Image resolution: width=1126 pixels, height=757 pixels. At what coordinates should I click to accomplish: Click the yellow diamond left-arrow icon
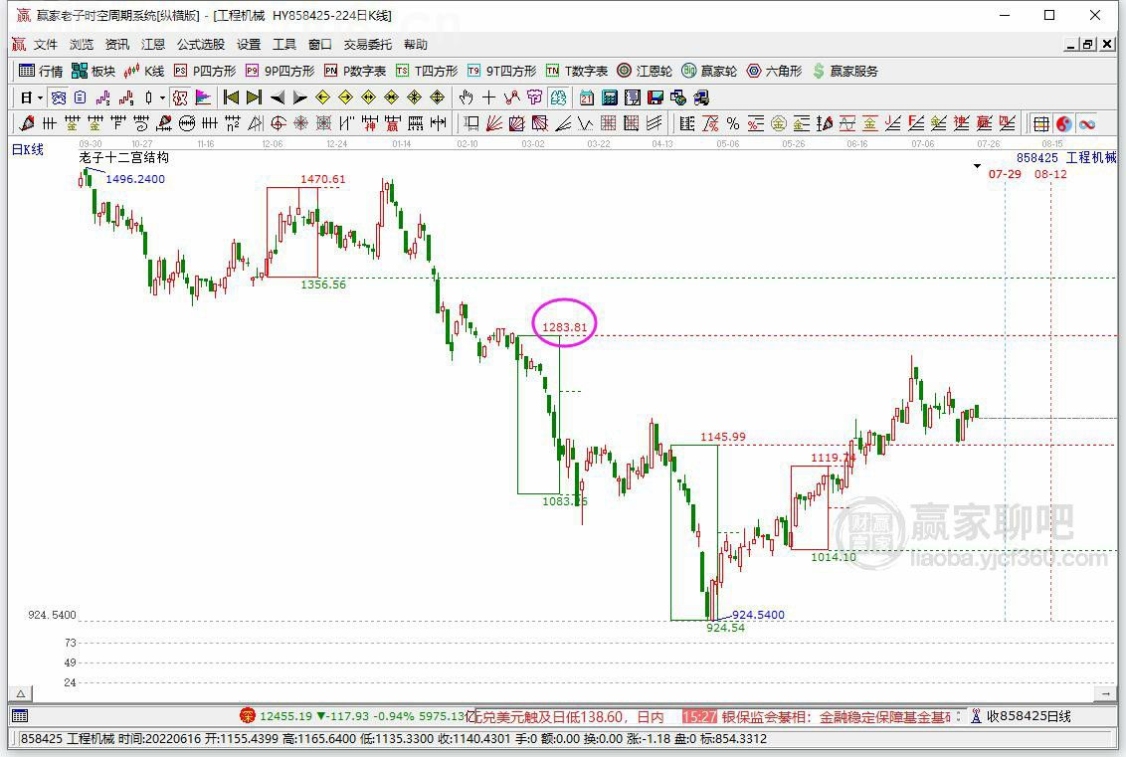(x=323, y=97)
